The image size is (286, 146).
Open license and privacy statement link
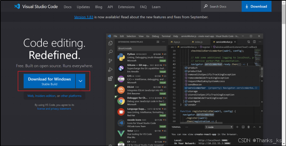point(54,109)
